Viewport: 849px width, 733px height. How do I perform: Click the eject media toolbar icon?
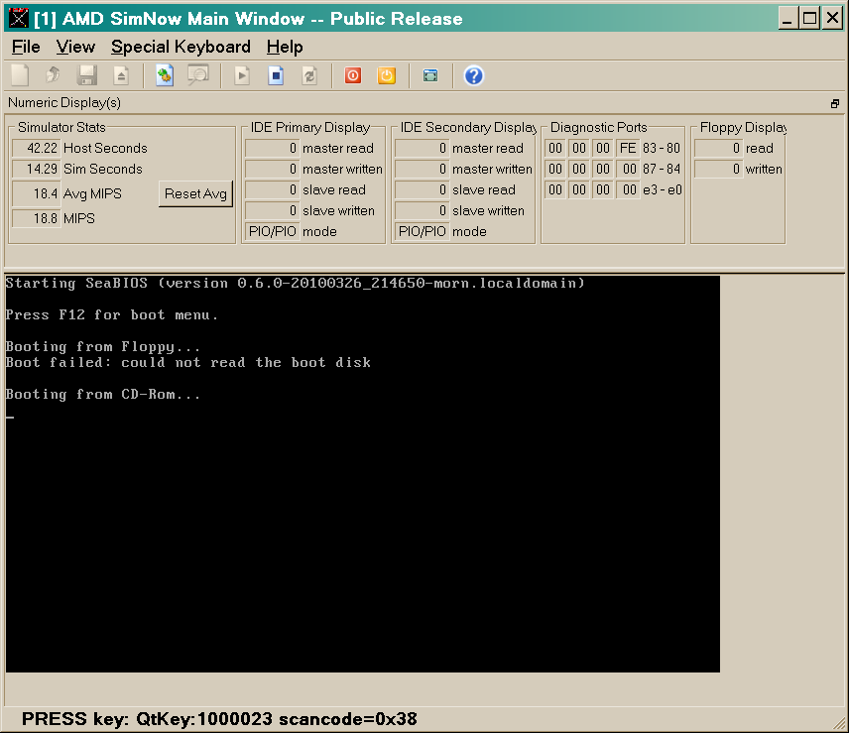coord(121,75)
